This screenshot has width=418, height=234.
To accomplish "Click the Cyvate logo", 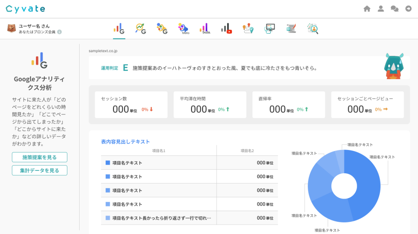I will coord(25,9).
